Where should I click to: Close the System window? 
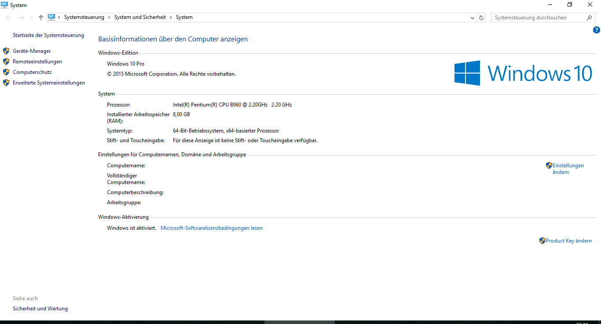(x=590, y=5)
